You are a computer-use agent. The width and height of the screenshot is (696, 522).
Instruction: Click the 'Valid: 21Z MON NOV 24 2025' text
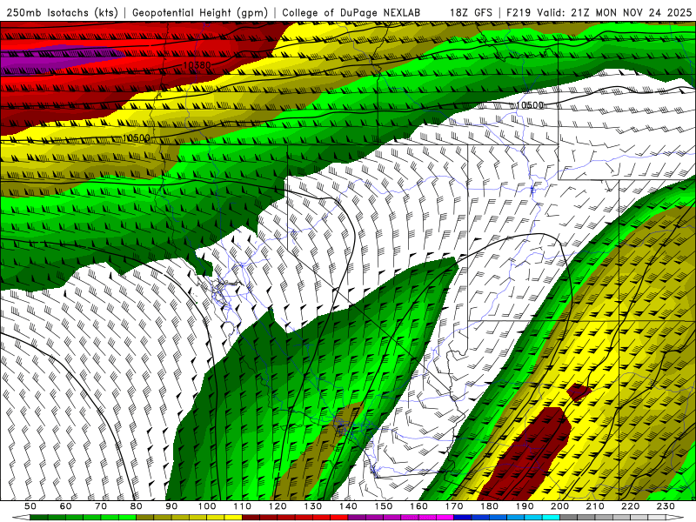tap(614, 12)
